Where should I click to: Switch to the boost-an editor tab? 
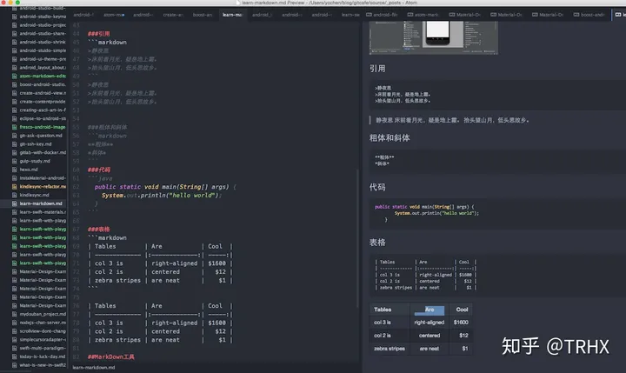click(203, 15)
